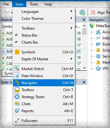This screenshot has height=128, width=110.
Task: Click the Strategy Tester chip icon
Action: [17, 97]
